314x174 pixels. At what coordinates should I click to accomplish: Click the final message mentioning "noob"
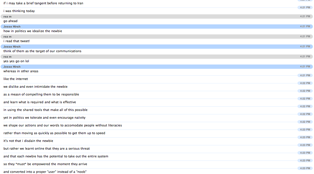pos(45,172)
